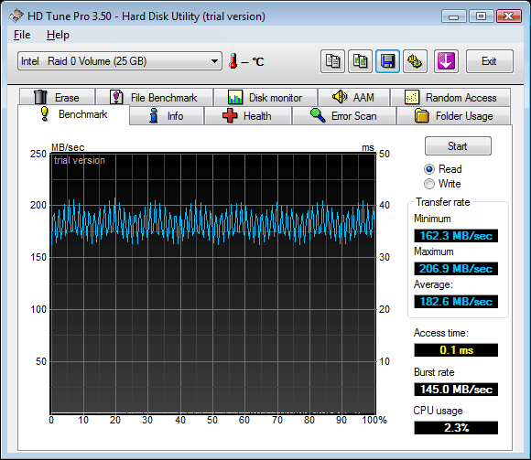Open Error Scan tab magnifier icon

click(x=318, y=115)
